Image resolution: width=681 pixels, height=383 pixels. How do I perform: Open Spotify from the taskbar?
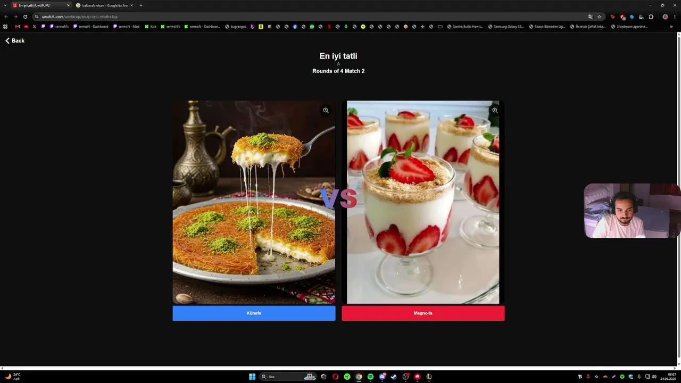click(370, 377)
